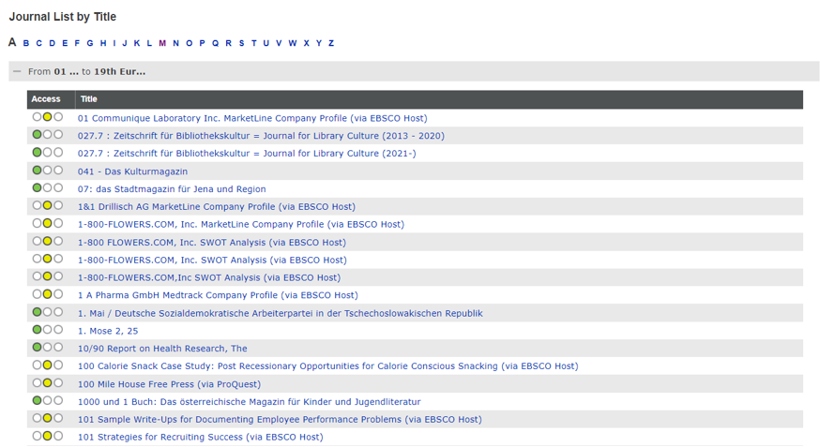Open '1-800-FLOWERS.COM,Inc SWOT Analysis' link
This screenshot has width=820, height=447.
(209, 277)
